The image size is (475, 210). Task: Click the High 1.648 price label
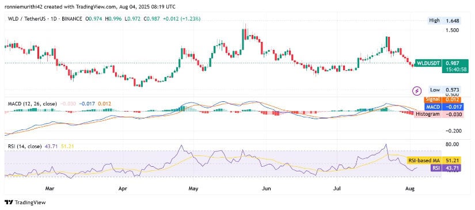pyautogui.click(x=444, y=21)
